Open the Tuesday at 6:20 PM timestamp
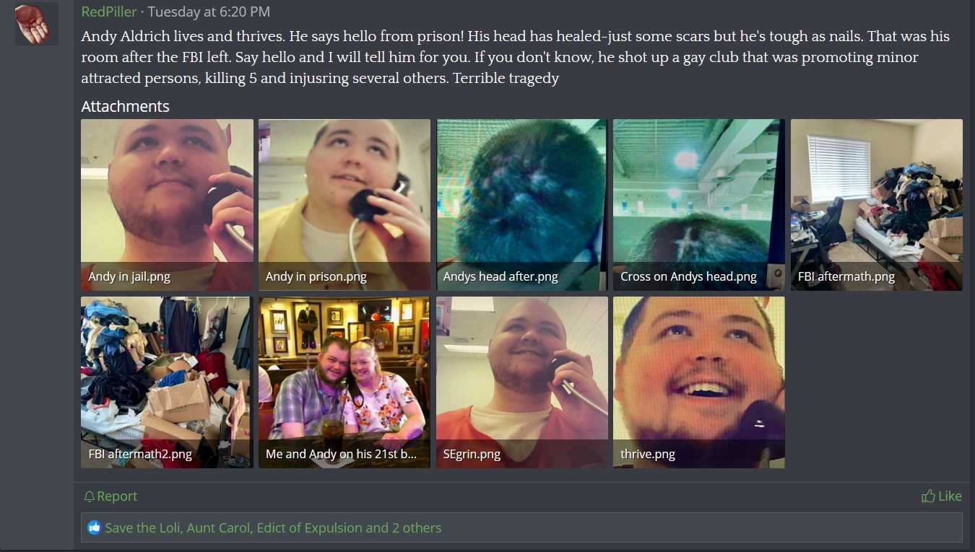Viewport: 975px width, 552px height. pos(209,12)
